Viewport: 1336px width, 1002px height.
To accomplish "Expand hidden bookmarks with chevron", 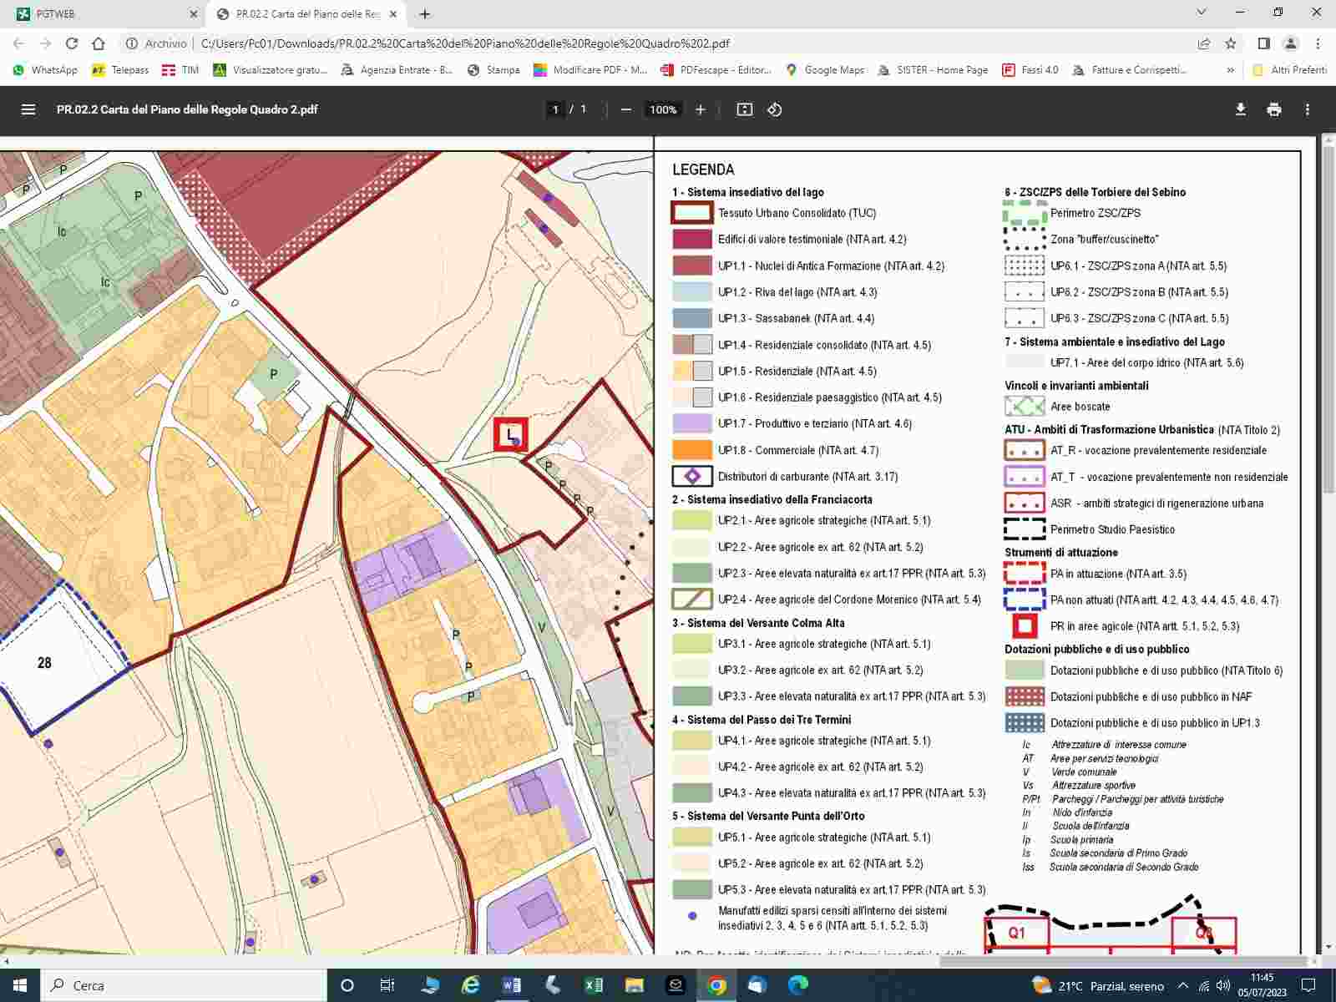I will tap(1230, 70).
